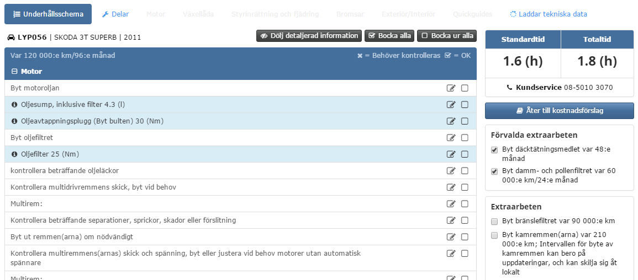Edit note for multidrivremmens skick row
The height and width of the screenshot is (280, 638).
pos(451,187)
